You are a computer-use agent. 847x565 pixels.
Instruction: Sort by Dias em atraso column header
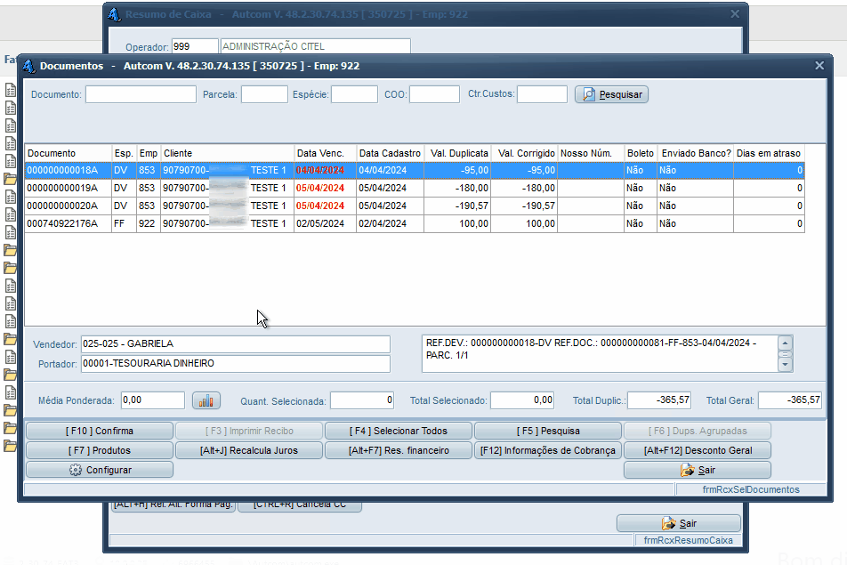pos(770,153)
